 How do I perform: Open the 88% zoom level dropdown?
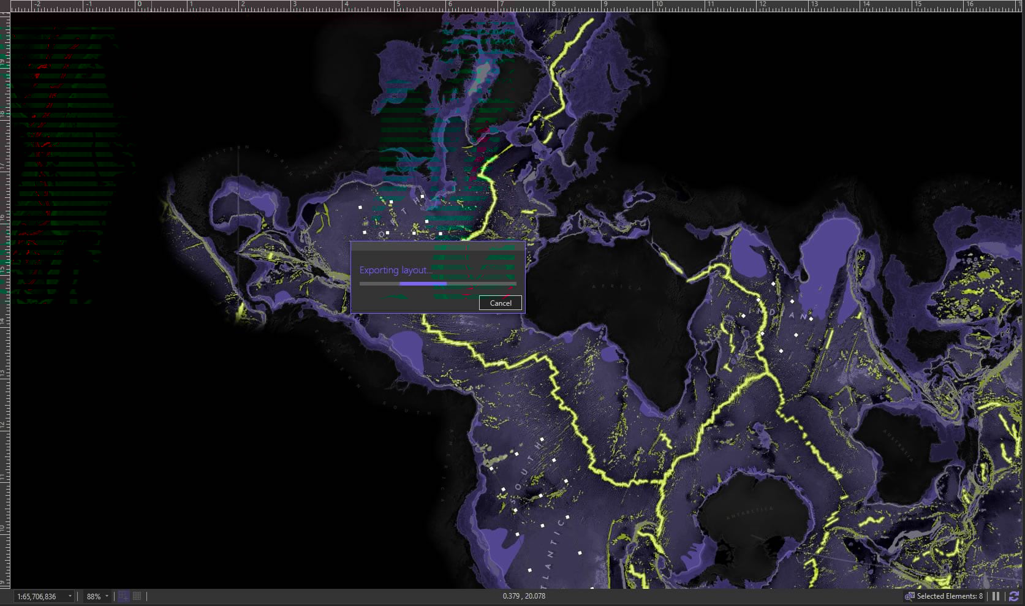pyautogui.click(x=107, y=596)
